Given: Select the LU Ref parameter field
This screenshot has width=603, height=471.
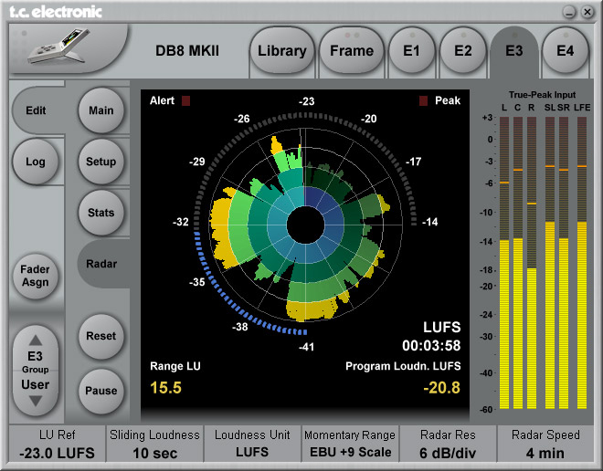Looking at the screenshot, I should coord(55,444).
